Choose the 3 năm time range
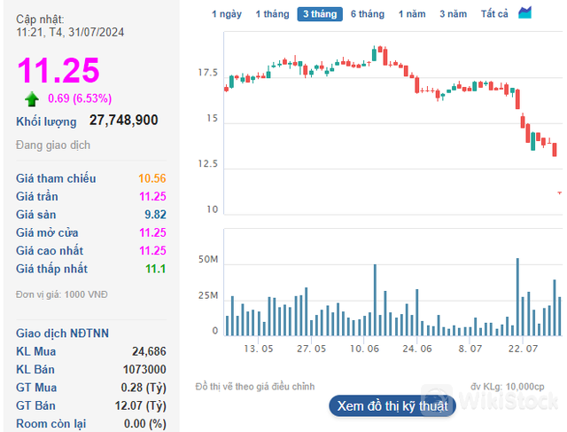Image resolution: width=567 pixels, height=432 pixels. point(453,14)
